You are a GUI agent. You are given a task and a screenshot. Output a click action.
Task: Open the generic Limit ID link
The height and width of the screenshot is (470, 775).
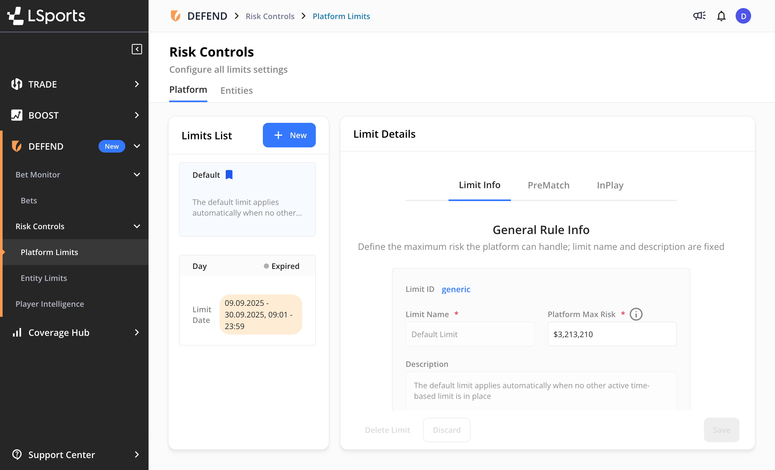click(456, 289)
